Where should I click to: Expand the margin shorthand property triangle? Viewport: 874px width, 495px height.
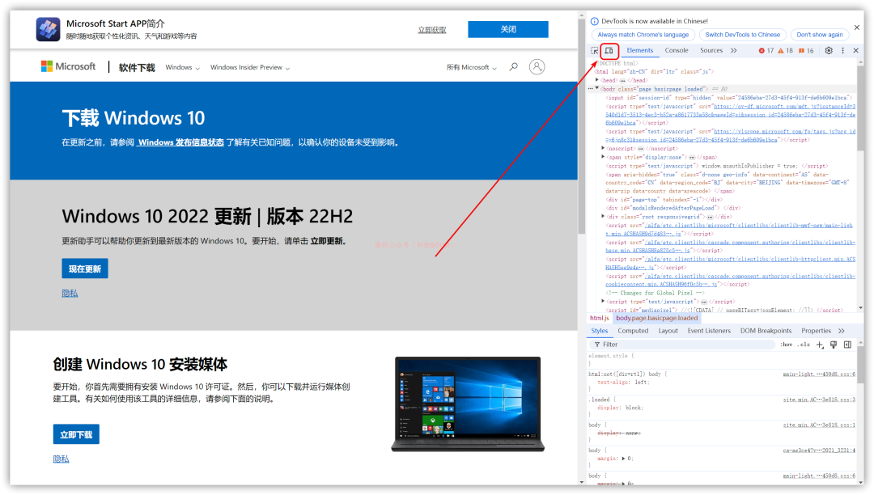(624, 459)
